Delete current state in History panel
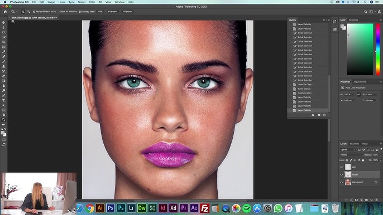383x215 pixels. point(324,115)
